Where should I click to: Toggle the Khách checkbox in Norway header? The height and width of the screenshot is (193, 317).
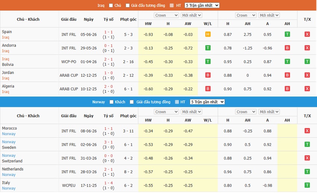pos(112,102)
